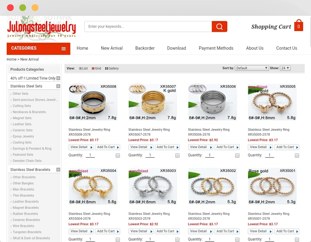Click arrow on XR35008 View Detail button
311x242 pixels.
click(91, 148)
